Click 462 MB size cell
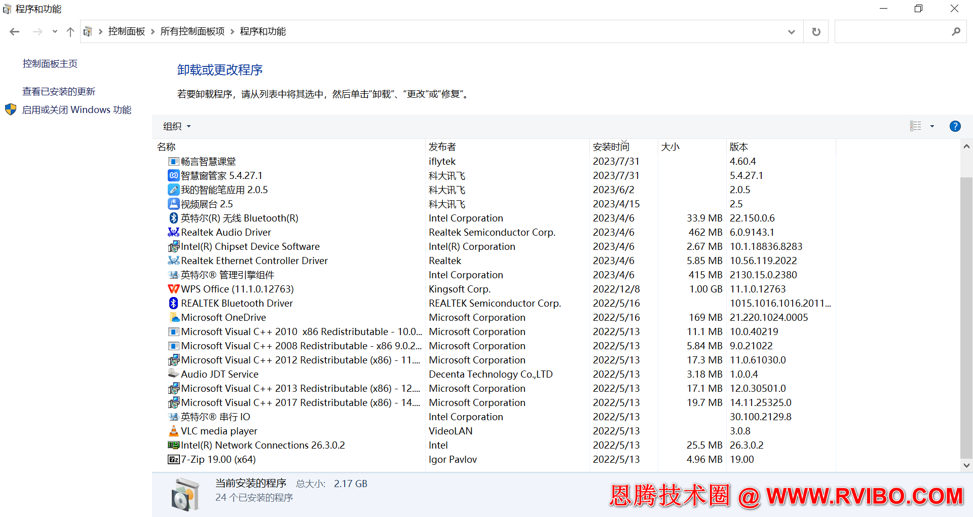Screen dimensions: 973x517 tap(705, 232)
